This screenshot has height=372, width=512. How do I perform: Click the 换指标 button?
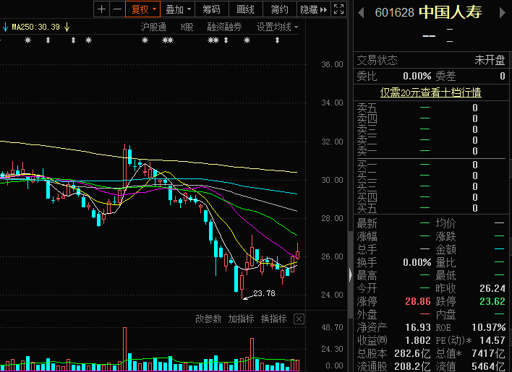click(274, 319)
